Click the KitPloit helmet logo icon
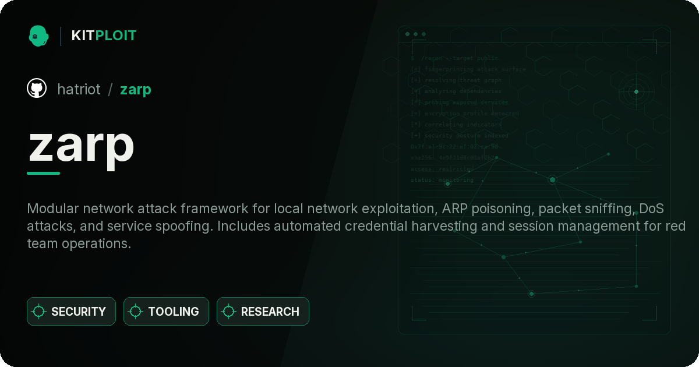Screen dimensions: 699x367 click(38, 36)
